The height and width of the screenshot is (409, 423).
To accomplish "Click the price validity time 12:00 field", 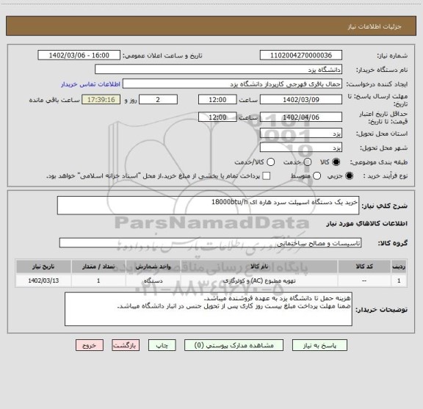I will tap(217, 117).
